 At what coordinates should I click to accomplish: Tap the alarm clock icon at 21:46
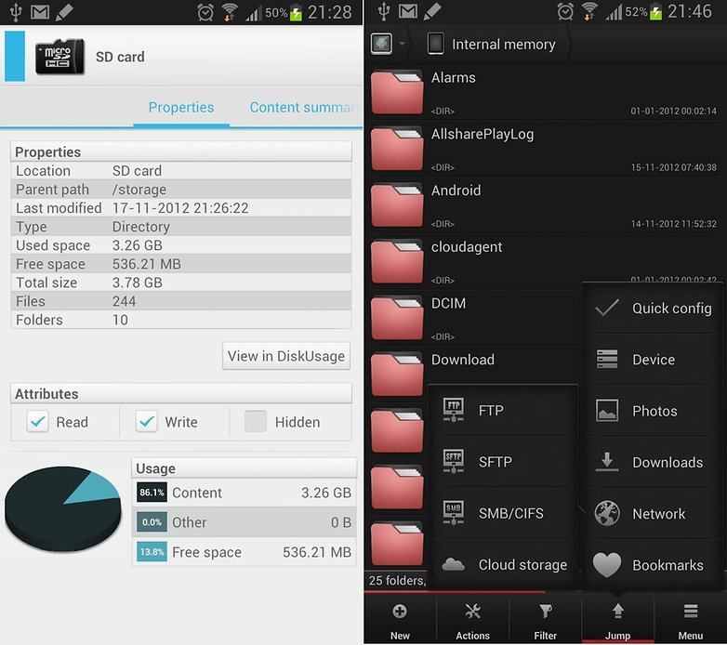pos(565,12)
